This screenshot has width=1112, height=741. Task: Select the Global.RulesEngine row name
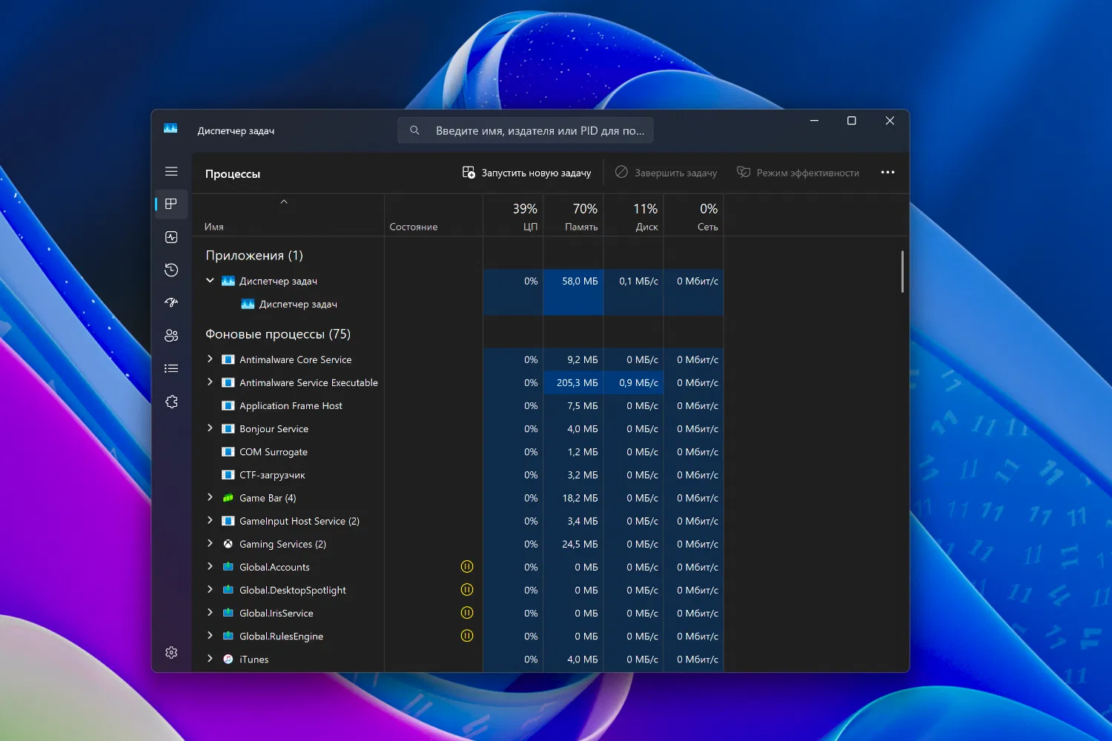click(281, 636)
